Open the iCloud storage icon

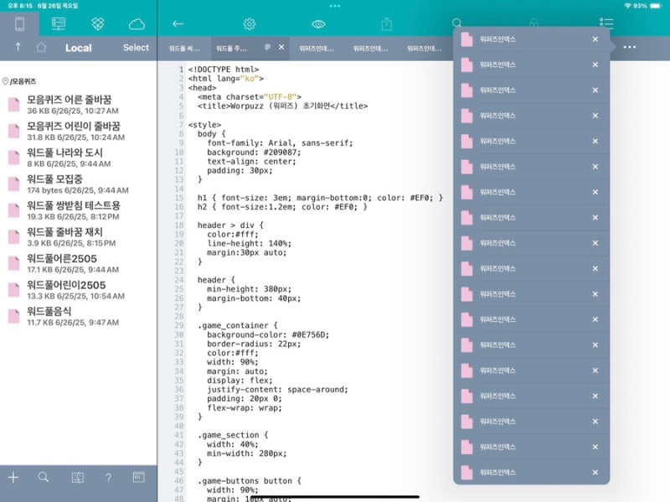tap(137, 24)
